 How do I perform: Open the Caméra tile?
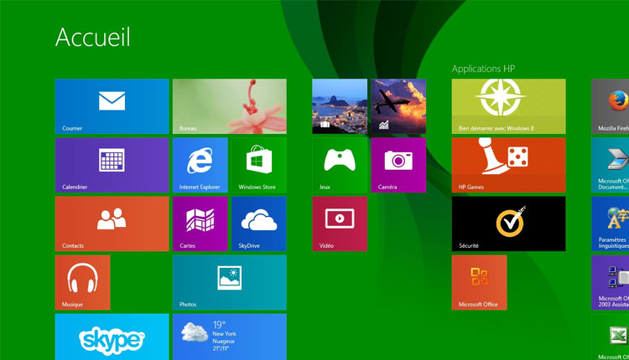pyautogui.click(x=398, y=165)
